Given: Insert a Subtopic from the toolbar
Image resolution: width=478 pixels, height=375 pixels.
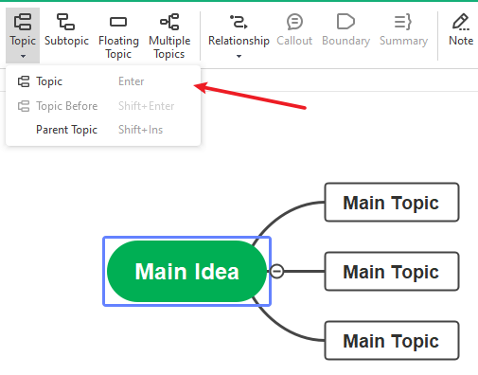Looking at the screenshot, I should [x=66, y=30].
